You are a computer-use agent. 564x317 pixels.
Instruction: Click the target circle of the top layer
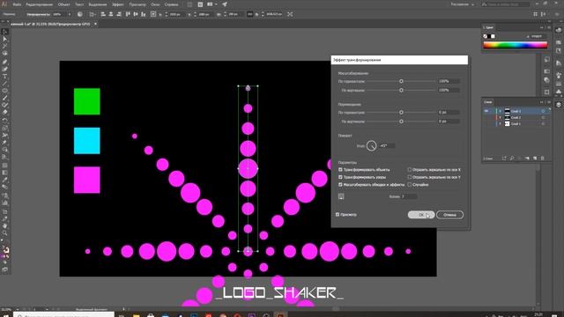pyautogui.click(x=543, y=111)
